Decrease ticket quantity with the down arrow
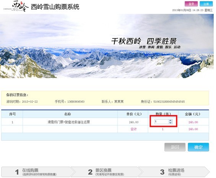Image resolution: width=216 pixels, height=178 pixels. coord(171,123)
